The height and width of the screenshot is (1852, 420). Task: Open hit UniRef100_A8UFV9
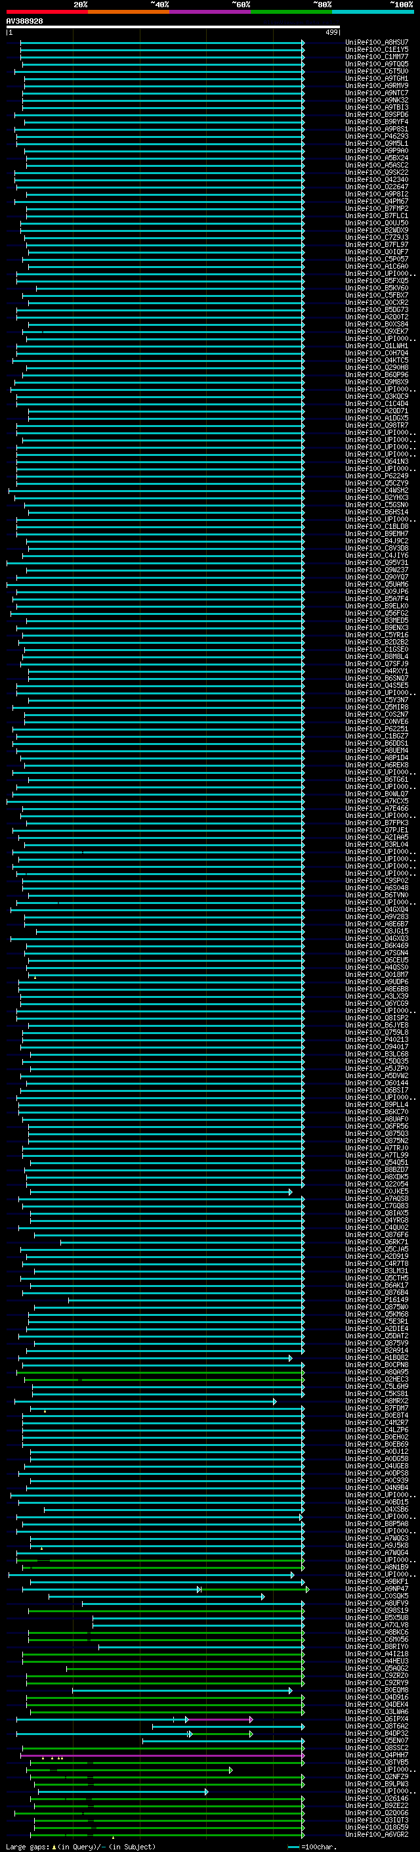coord(377,1603)
